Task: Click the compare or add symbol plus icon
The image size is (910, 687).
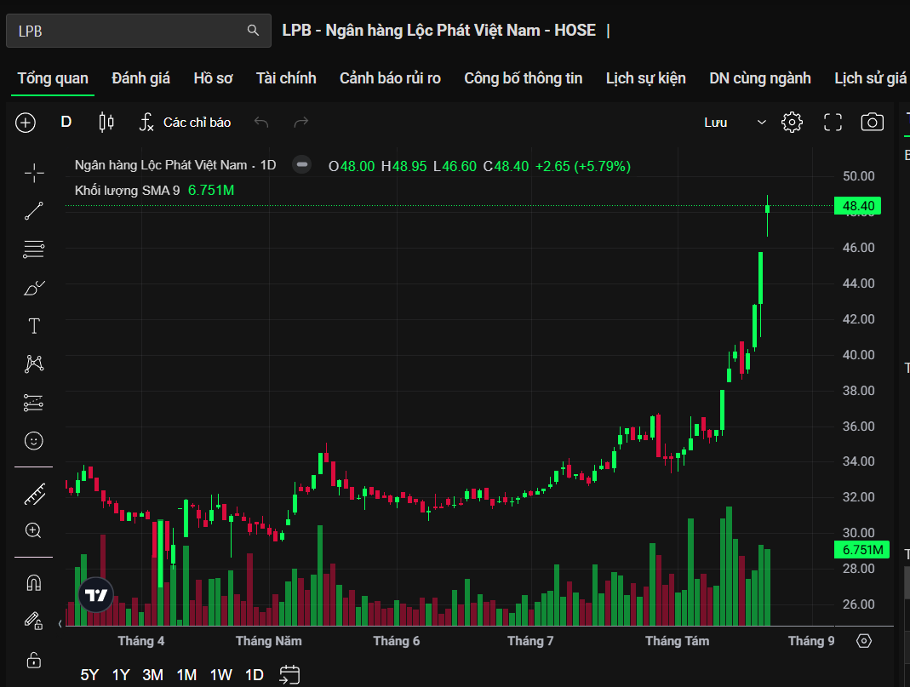Action: coord(26,123)
